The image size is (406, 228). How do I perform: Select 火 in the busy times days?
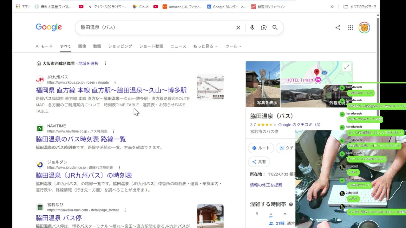(271, 214)
